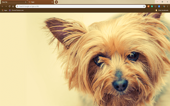Go back to the previous page
The height and width of the screenshot is (106, 170).
(2, 6)
